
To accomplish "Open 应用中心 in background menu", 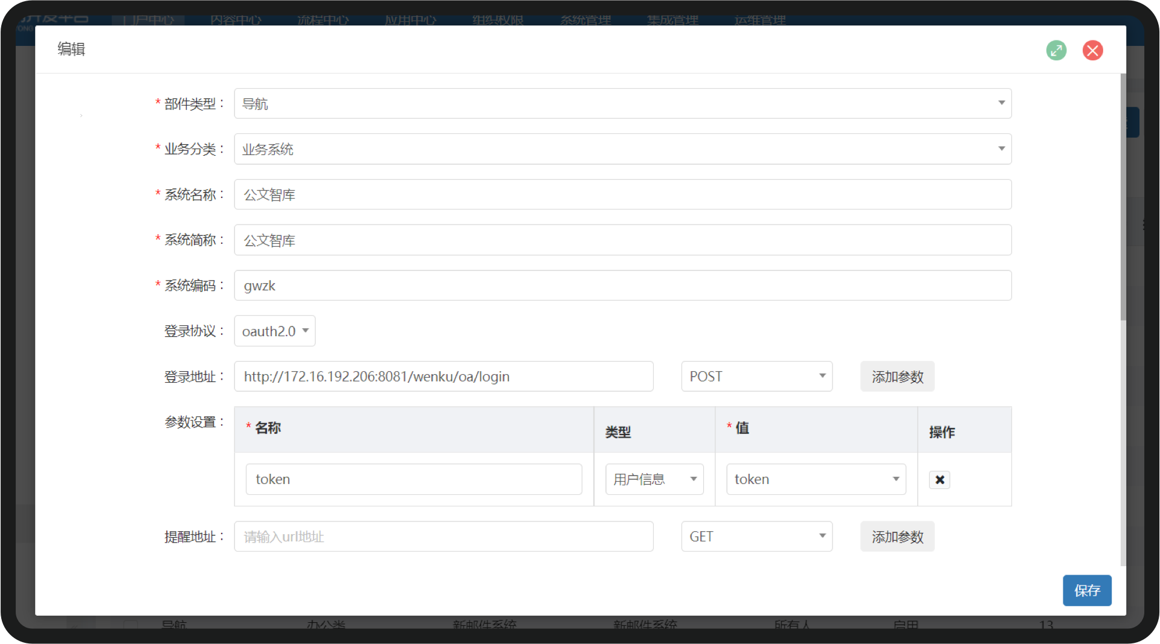I will click(411, 20).
